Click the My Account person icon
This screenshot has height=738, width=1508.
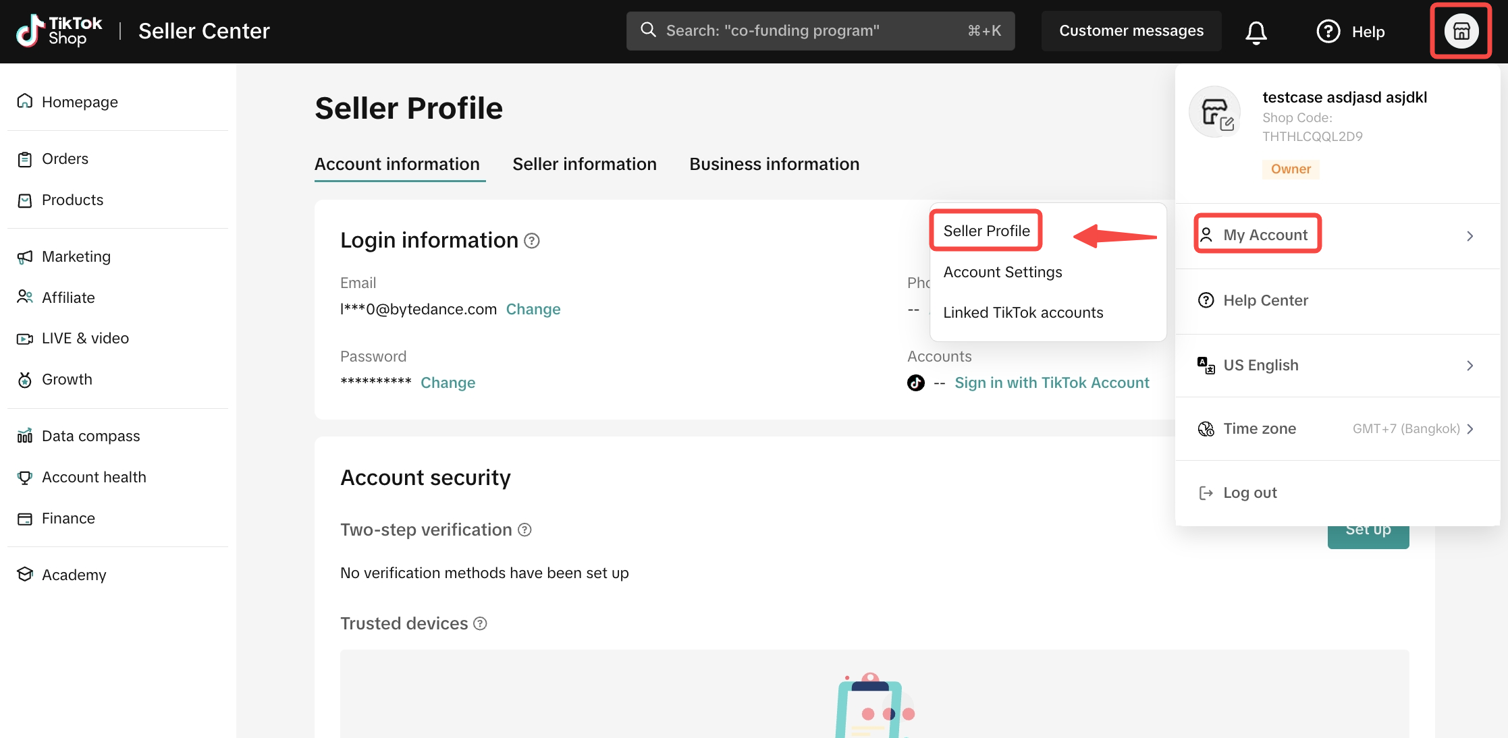coord(1206,235)
